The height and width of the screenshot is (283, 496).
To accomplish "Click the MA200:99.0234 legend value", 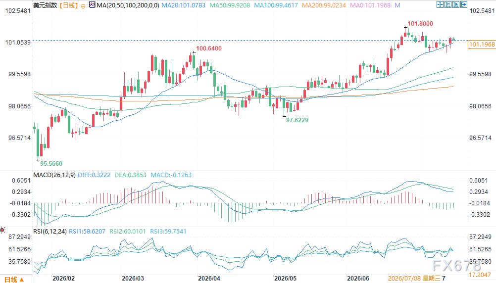I will pyautogui.click(x=324, y=5).
